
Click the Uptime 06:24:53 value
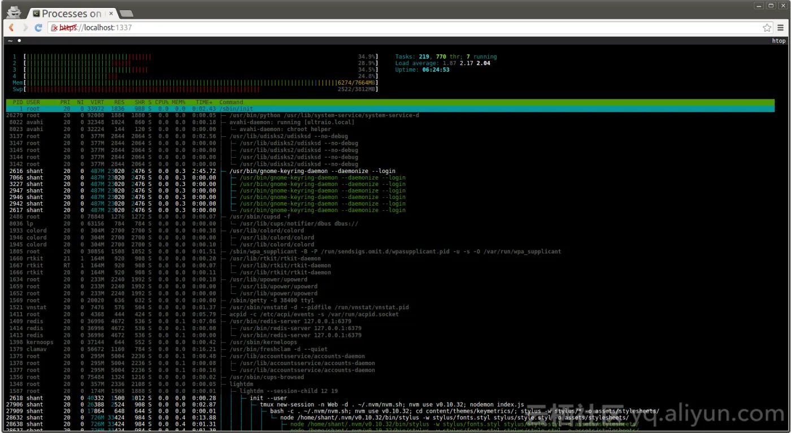(x=436, y=70)
